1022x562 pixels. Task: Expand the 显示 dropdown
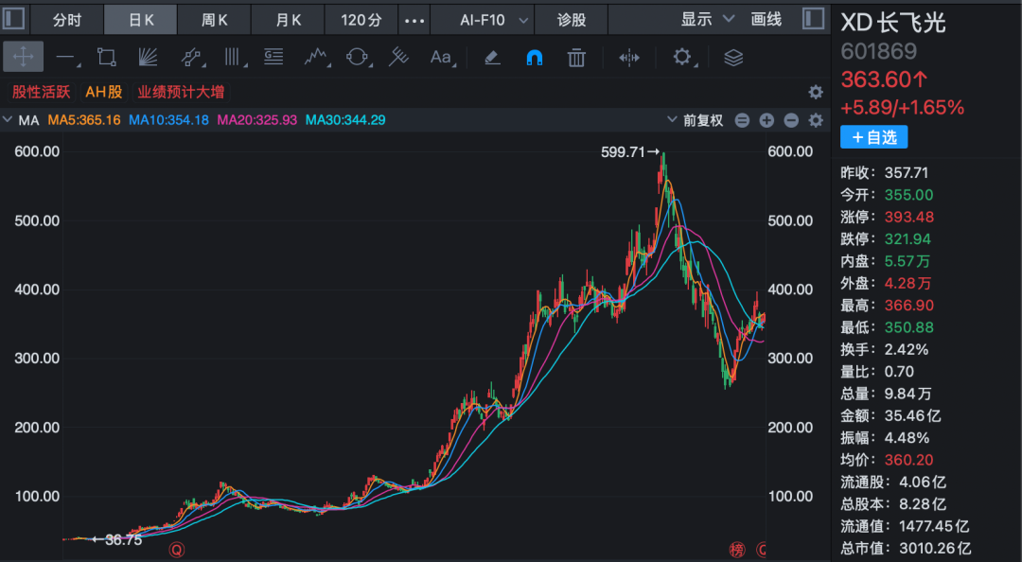point(707,19)
